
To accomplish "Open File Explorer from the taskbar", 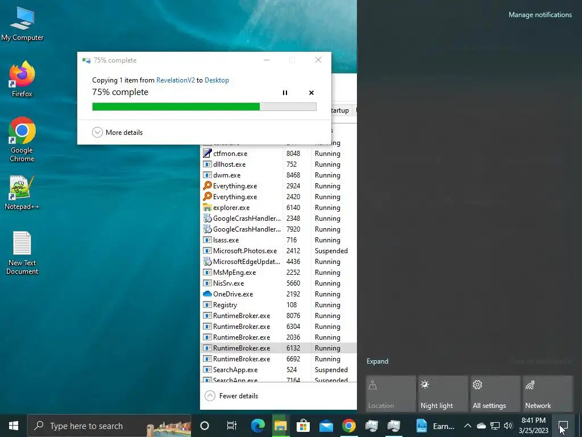I will tap(281, 426).
